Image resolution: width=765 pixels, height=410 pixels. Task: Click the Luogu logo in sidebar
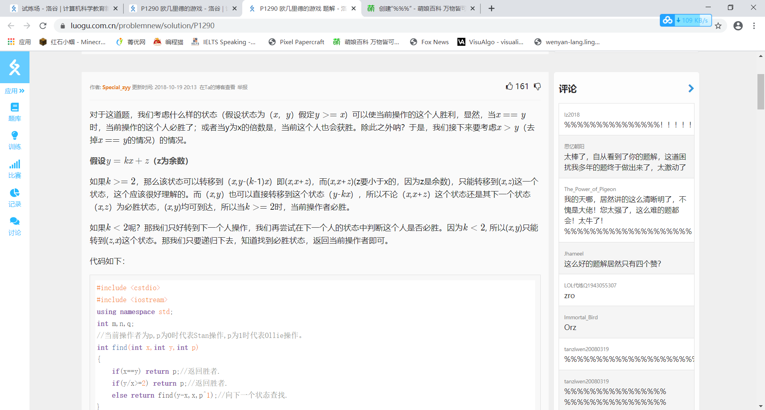[15, 67]
